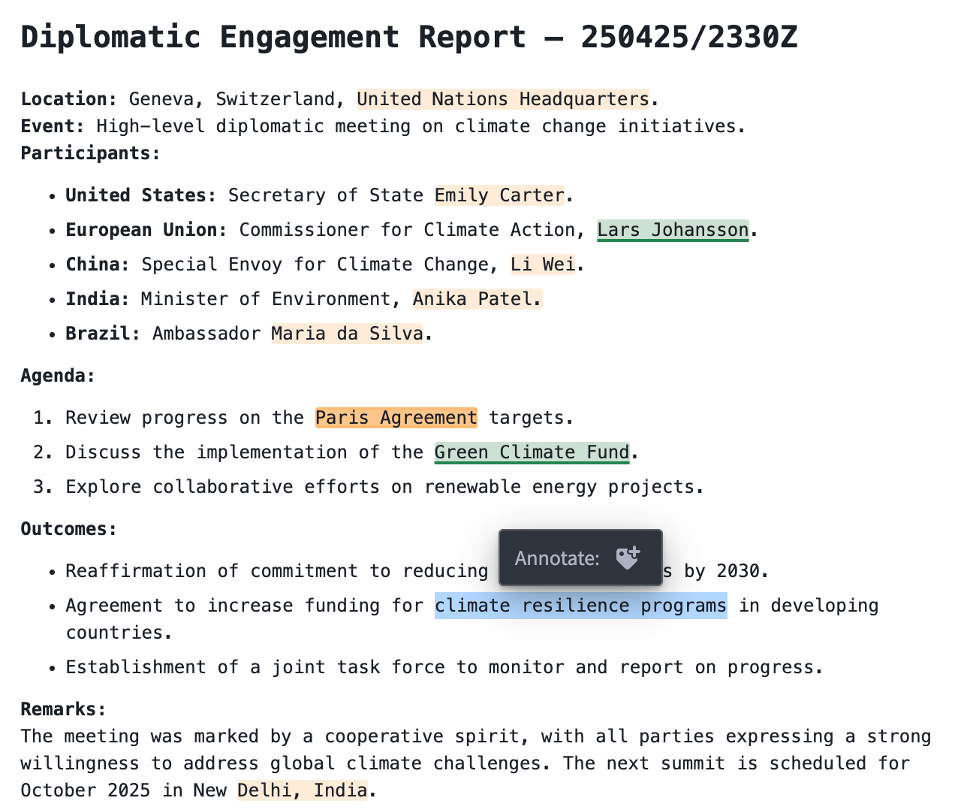
Task: Click the joint task force outcome bullet
Action: tap(445, 666)
